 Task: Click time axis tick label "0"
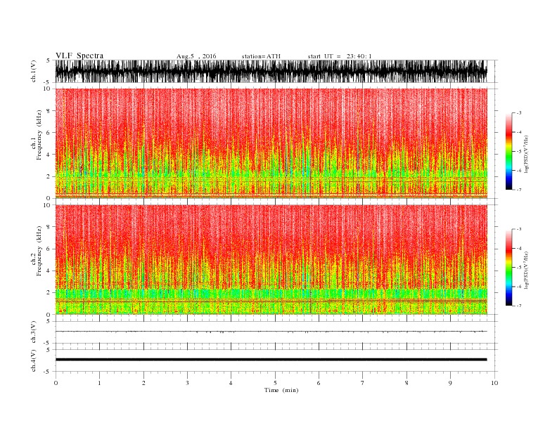56,383
